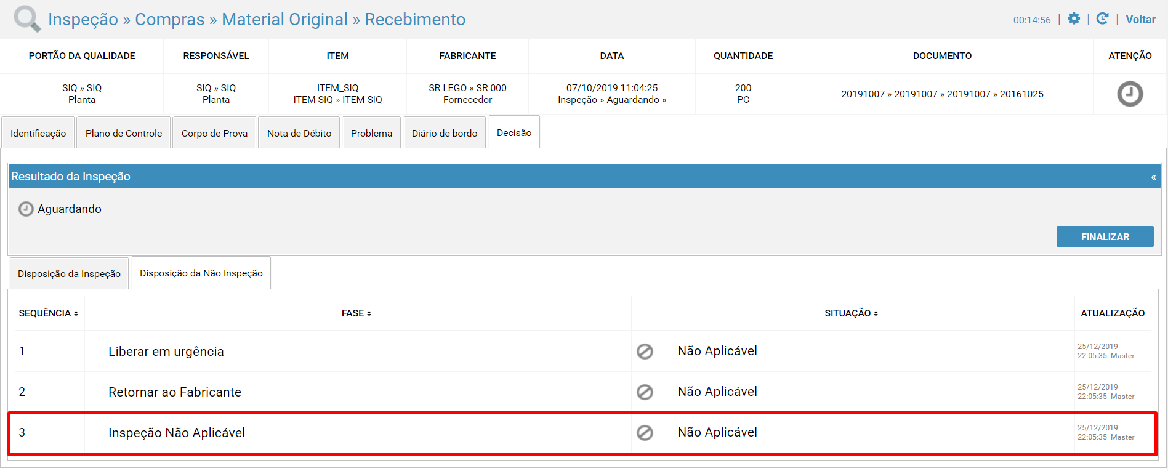The image size is (1168, 471).
Task: Click the Resultado da Inspeção header title
Action: tap(71, 177)
